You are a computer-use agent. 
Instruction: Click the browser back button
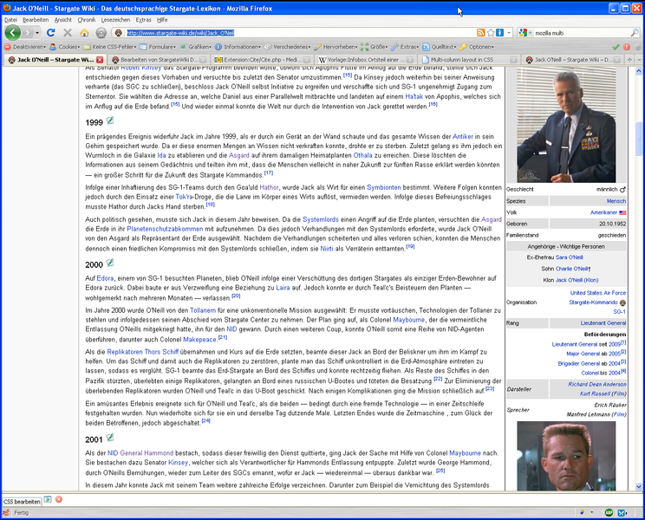(13, 32)
